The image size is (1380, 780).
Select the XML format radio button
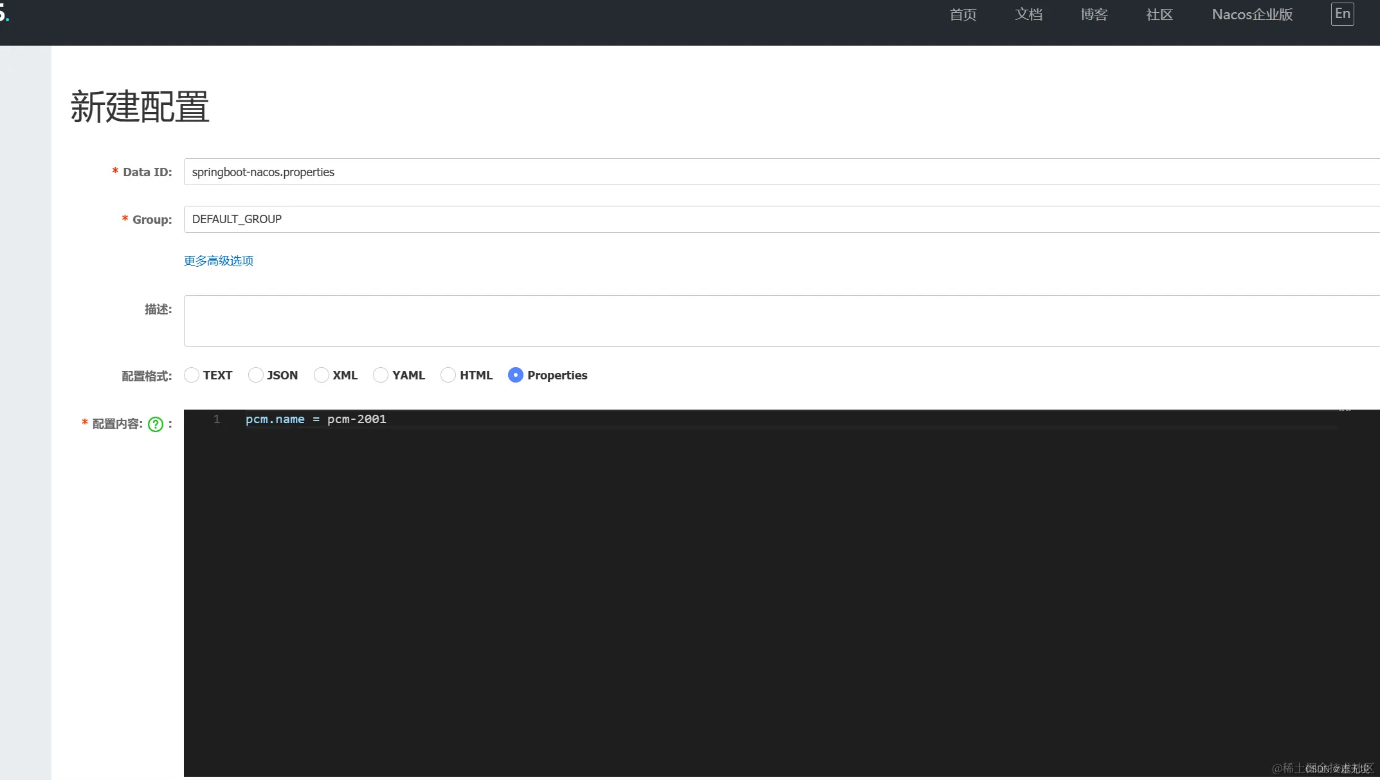(x=321, y=375)
